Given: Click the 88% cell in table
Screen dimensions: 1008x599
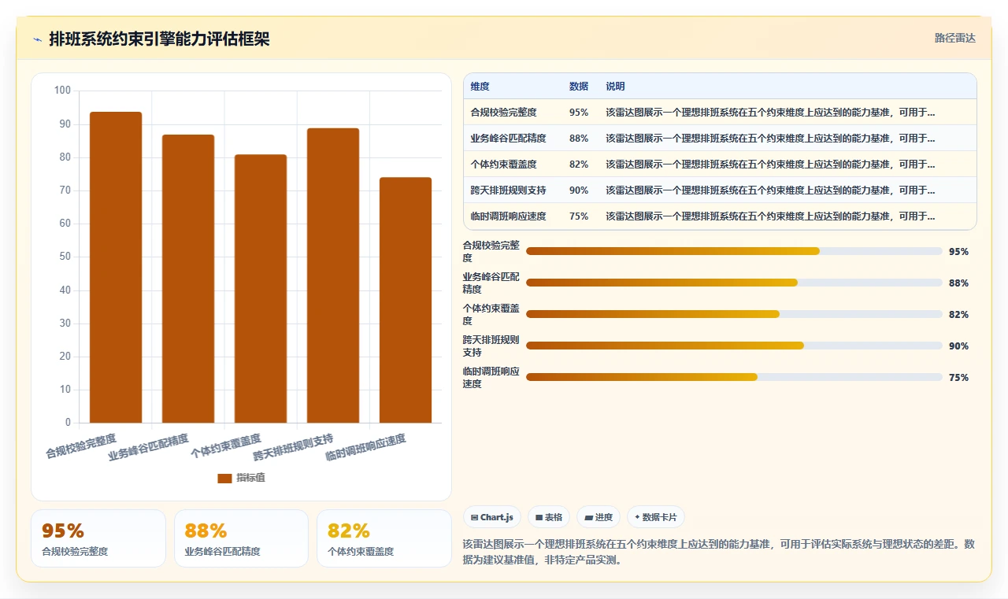Looking at the screenshot, I should (x=579, y=139).
